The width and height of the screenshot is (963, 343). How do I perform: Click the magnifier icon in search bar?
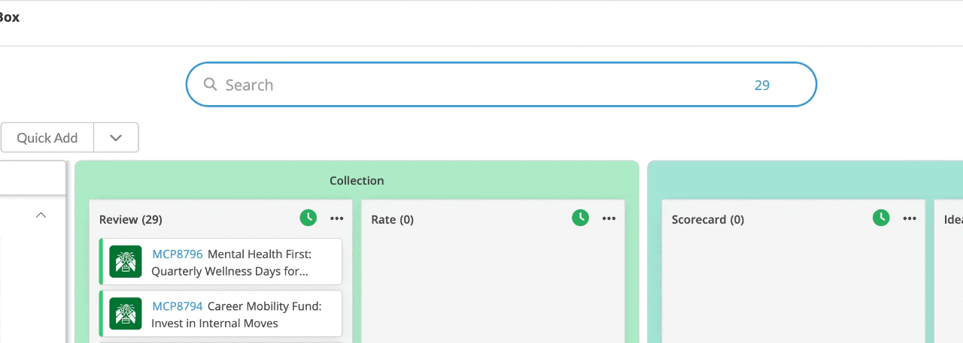click(x=210, y=84)
